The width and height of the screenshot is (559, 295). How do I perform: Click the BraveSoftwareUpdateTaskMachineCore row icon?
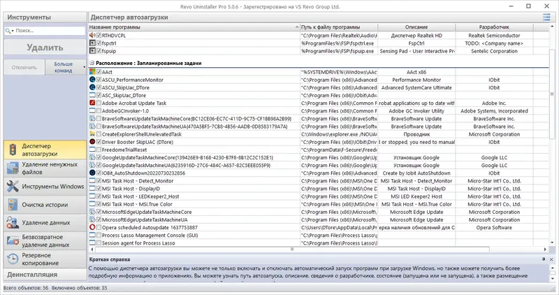click(x=92, y=118)
